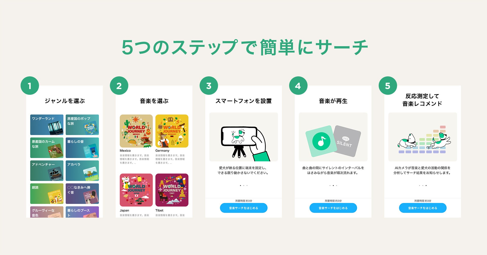This screenshot has width=487, height=255.
Task: Open the Japan World Journey album
Action: (136, 190)
